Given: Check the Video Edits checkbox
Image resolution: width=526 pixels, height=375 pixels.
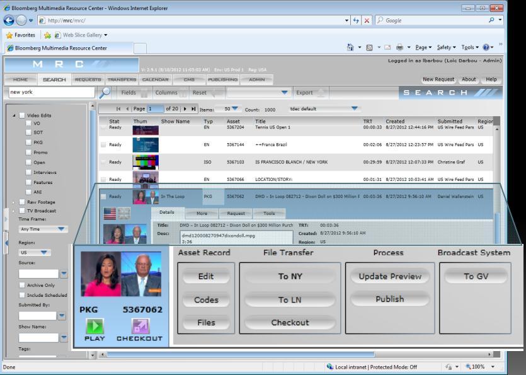Looking at the screenshot, I should pos(22,115).
